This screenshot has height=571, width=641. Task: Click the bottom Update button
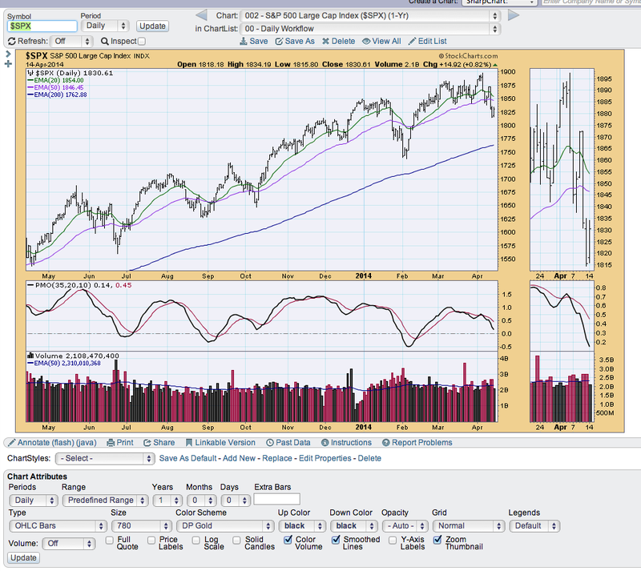point(23,558)
